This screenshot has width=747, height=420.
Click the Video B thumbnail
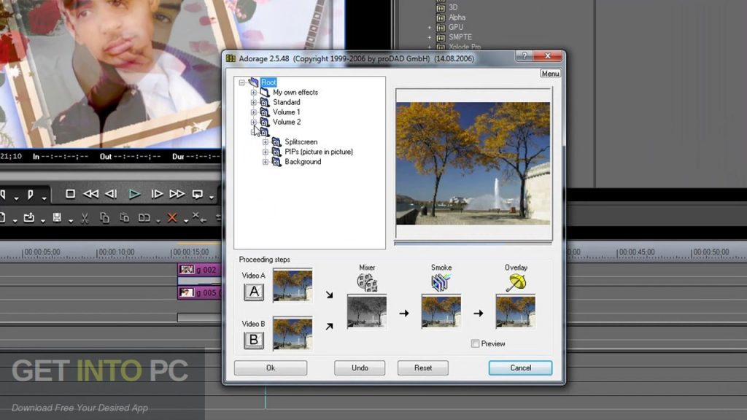(x=293, y=333)
